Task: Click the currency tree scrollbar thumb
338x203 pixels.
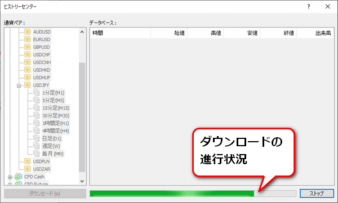Action: tap(82, 118)
